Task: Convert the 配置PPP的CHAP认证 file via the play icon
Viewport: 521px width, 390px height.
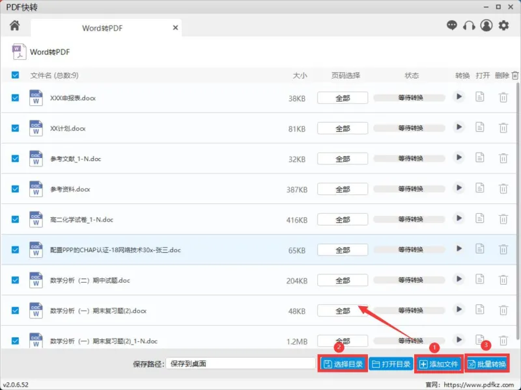Action: point(459,249)
